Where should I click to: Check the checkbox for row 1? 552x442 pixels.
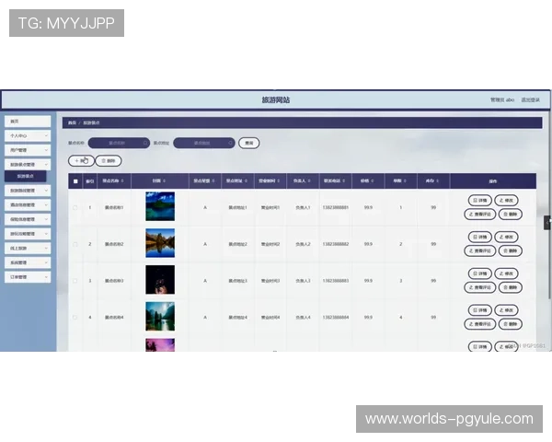75,207
